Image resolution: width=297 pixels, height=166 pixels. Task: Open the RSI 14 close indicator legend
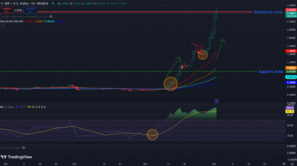coord(7,107)
